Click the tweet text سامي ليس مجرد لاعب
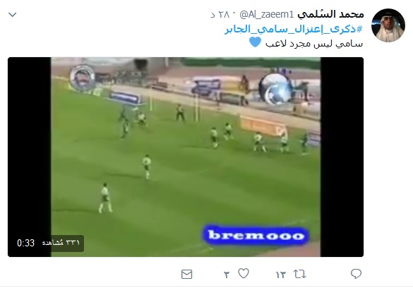This screenshot has height=288, width=413. pos(314,44)
